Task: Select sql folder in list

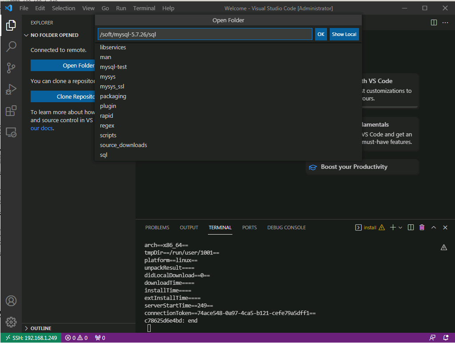Action: click(x=228, y=155)
